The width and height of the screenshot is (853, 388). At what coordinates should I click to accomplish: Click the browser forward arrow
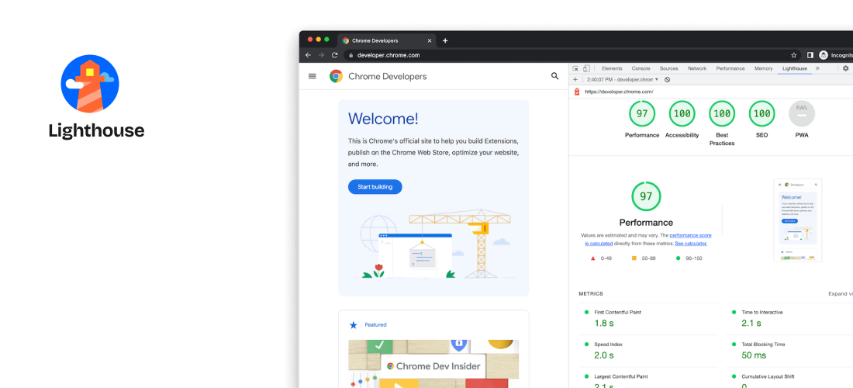tap(321, 55)
